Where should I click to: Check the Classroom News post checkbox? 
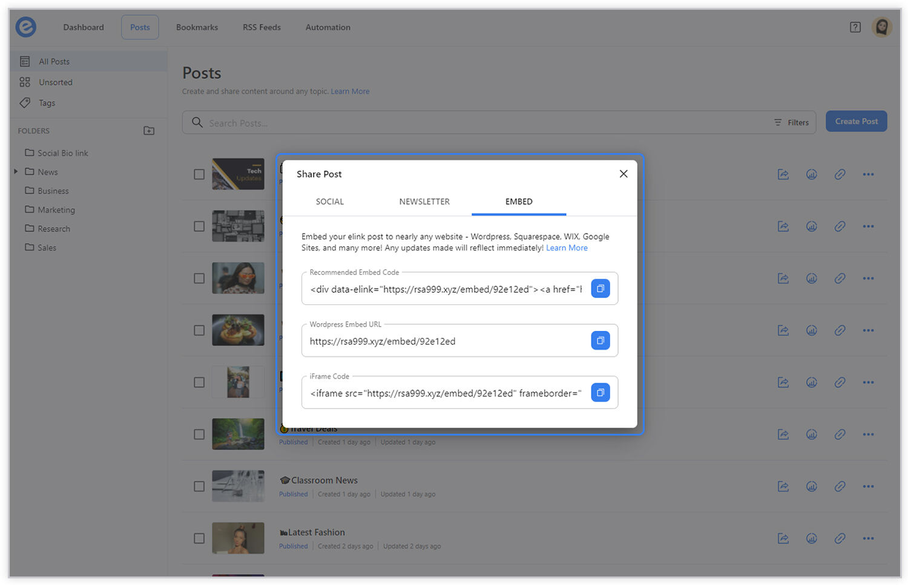point(199,486)
